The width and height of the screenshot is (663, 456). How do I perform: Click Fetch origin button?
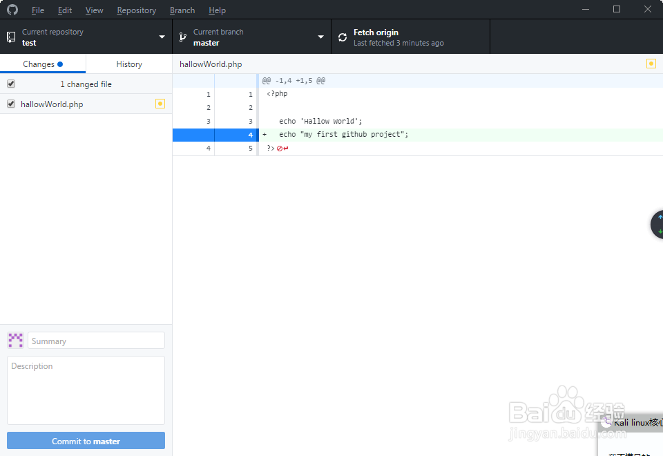click(x=410, y=37)
